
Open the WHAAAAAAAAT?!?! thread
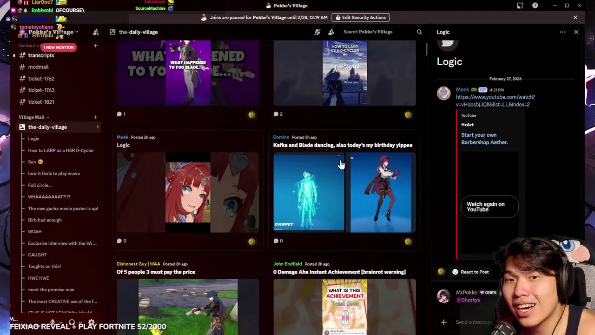click(x=49, y=197)
